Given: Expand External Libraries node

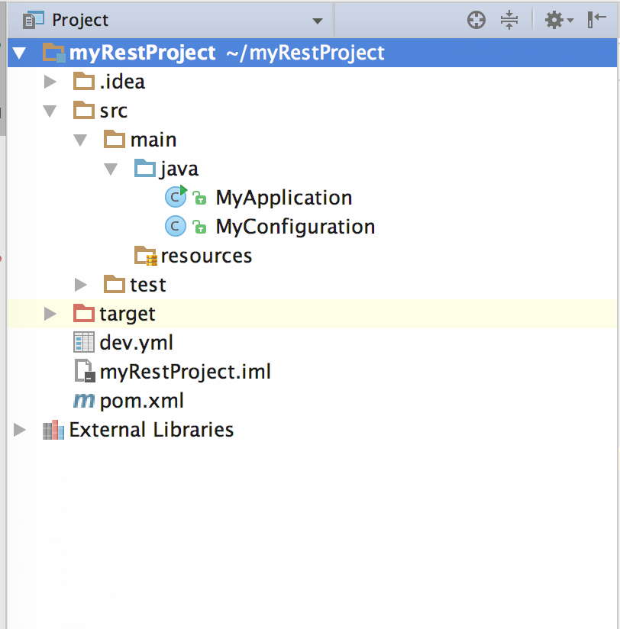Looking at the screenshot, I should (20, 430).
